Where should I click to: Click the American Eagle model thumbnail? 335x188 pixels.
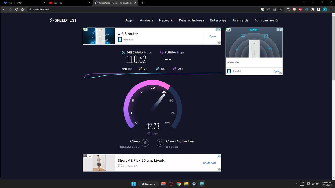click(x=99, y=163)
